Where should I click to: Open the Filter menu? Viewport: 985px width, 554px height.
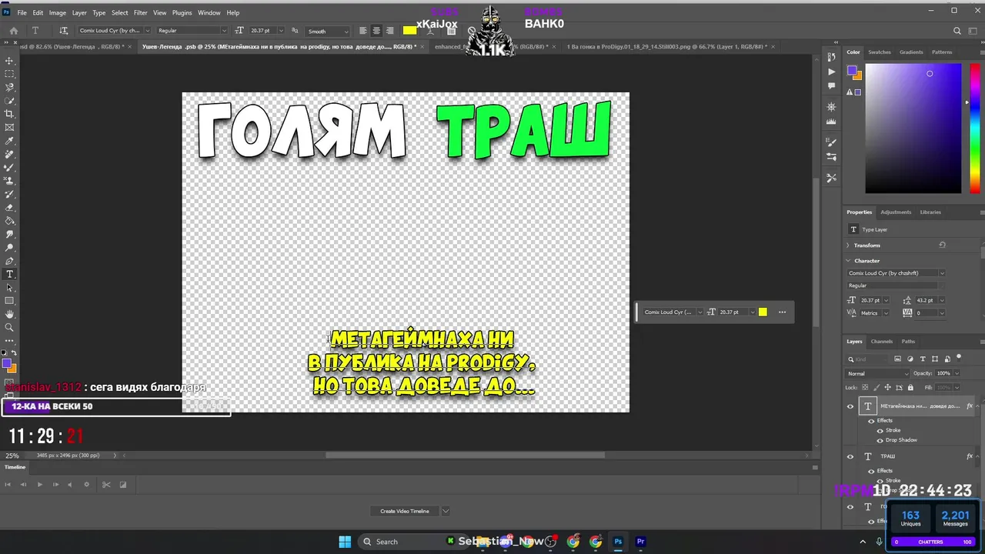point(140,12)
